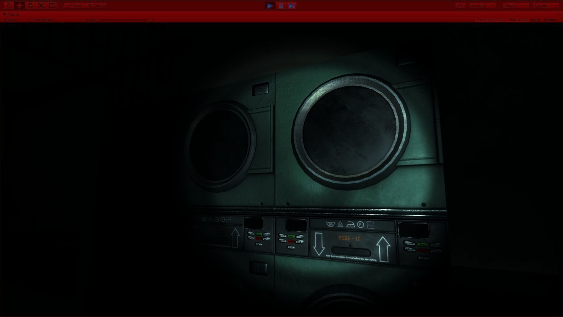Image resolution: width=563 pixels, height=317 pixels.
Task: Select the Rotate tool
Action: [30, 6]
